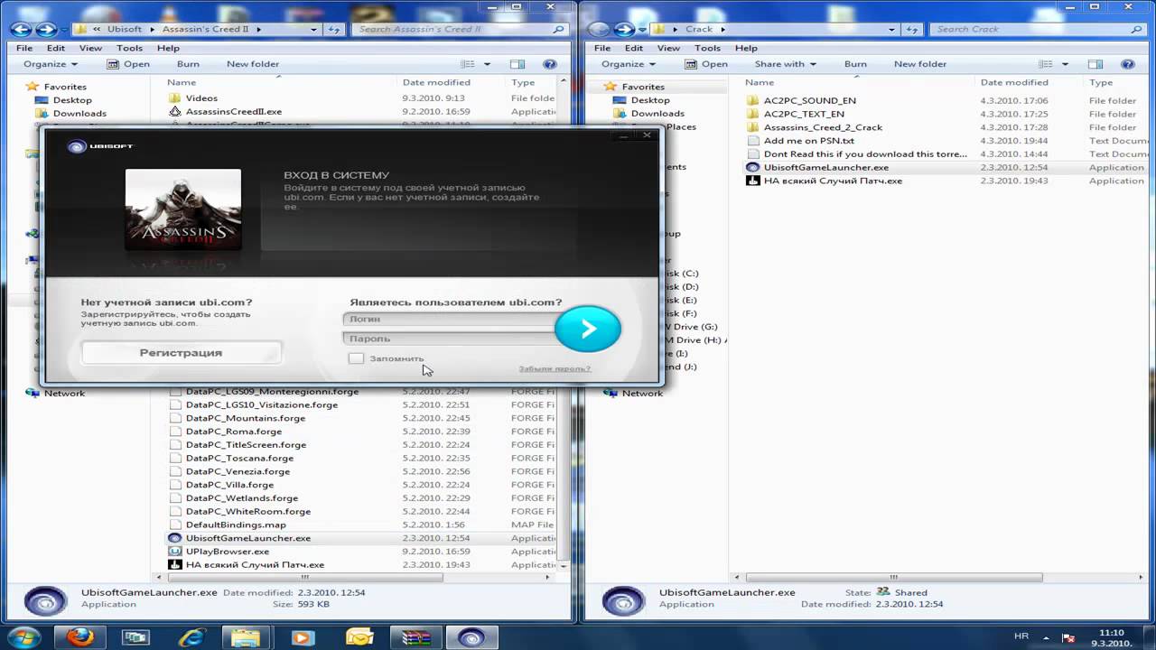Open Firefox from taskbar
The height and width of the screenshot is (650, 1156).
(81, 637)
